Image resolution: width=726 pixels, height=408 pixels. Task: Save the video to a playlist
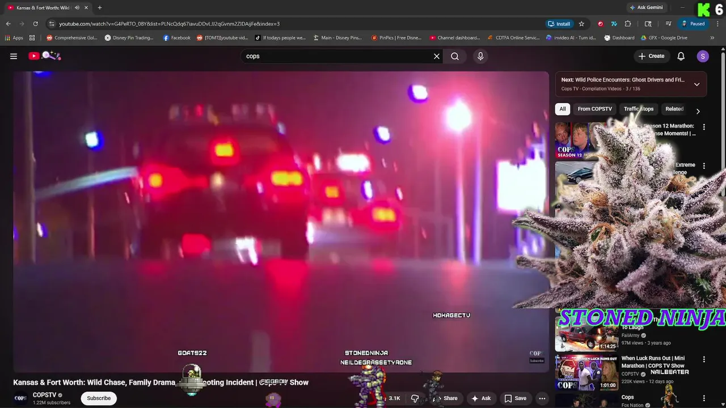click(515, 398)
